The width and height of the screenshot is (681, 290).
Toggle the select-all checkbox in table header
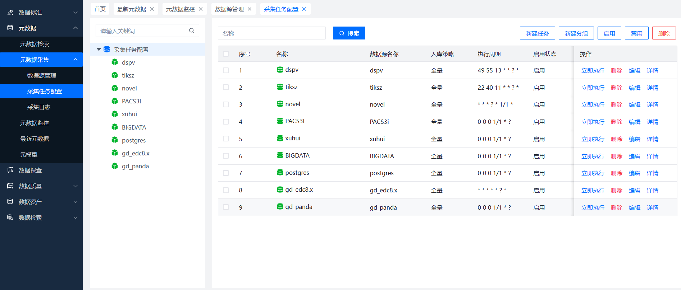pyautogui.click(x=226, y=54)
